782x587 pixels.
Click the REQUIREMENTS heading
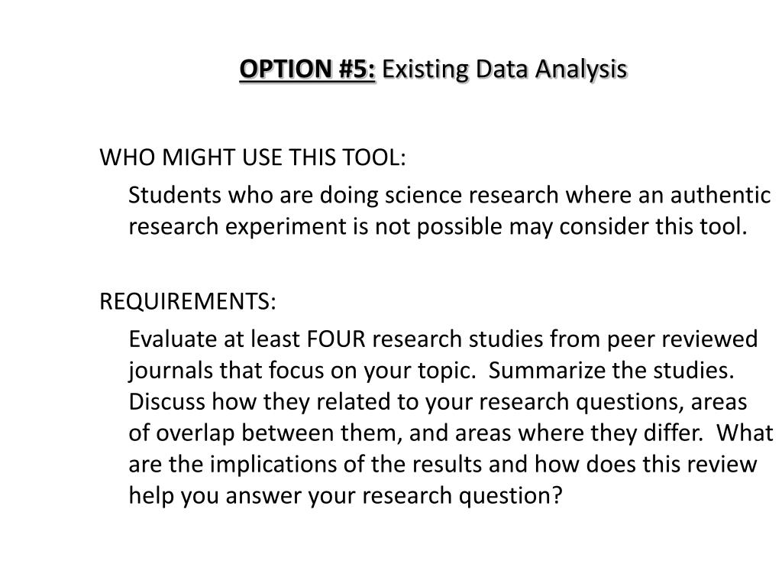(188, 301)
